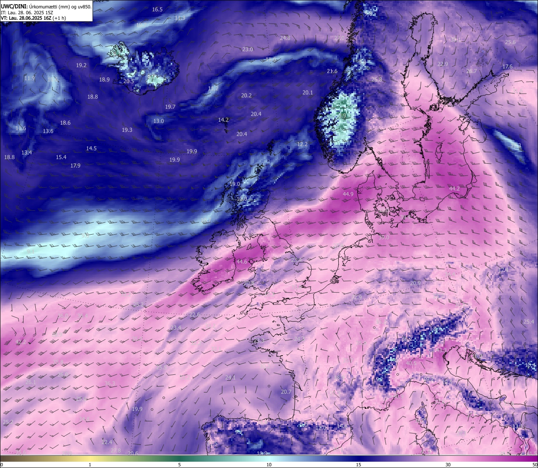538x468 pixels.
Task: Select the 26.1 value label
Action: pos(31,382)
